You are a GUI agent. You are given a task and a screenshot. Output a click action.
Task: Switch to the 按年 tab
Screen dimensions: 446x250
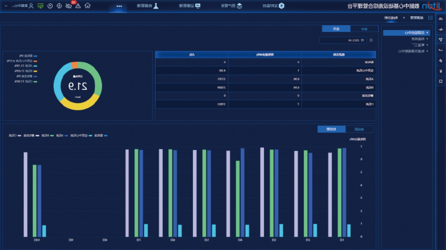coord(364,29)
